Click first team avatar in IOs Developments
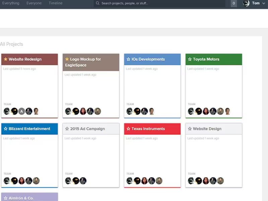The image size is (268, 201). 130,111
